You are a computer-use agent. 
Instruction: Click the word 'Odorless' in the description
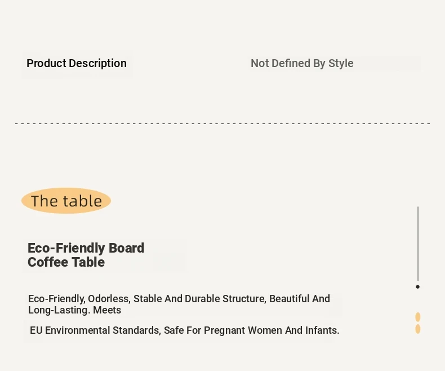109,299
